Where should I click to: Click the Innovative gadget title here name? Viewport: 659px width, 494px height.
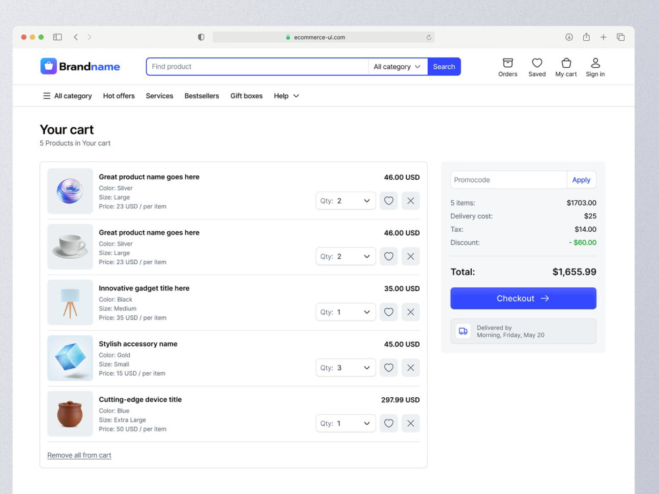tap(144, 288)
